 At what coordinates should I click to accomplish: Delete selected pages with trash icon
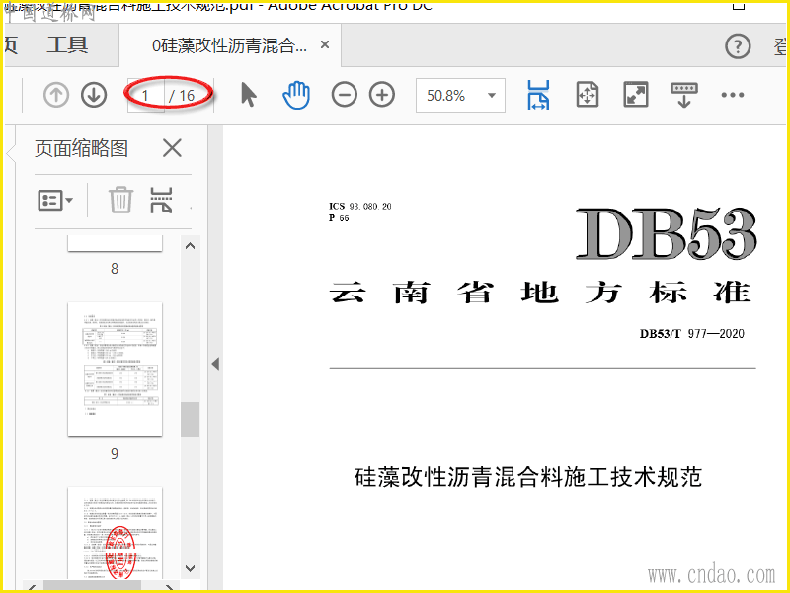pos(120,200)
